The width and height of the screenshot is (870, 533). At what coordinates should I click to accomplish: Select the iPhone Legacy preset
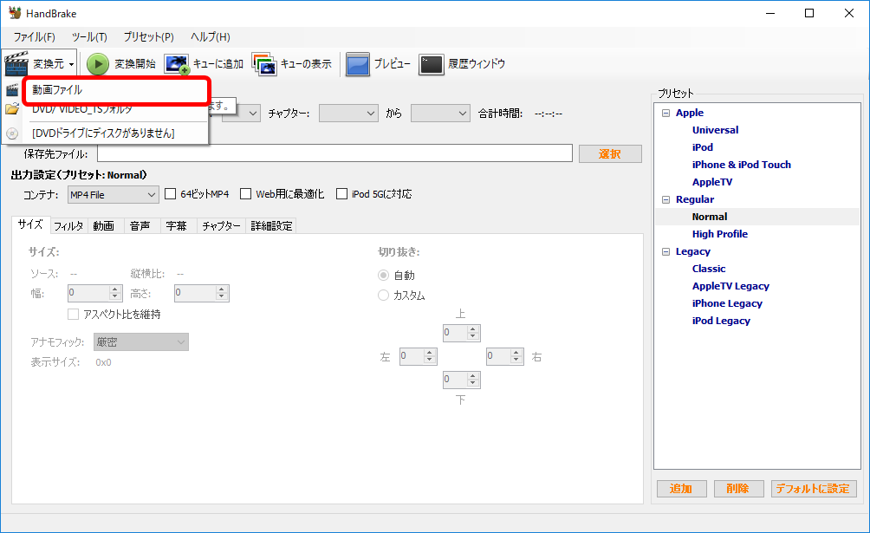point(727,303)
